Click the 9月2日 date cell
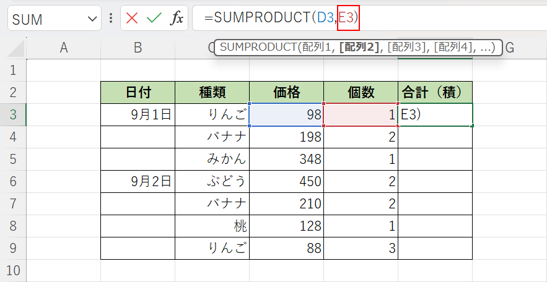 pos(138,181)
